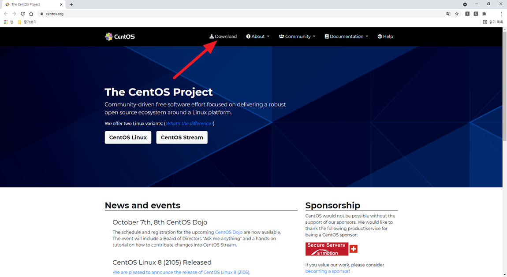
Task: Open the Help page in the navbar
Action: (385, 37)
